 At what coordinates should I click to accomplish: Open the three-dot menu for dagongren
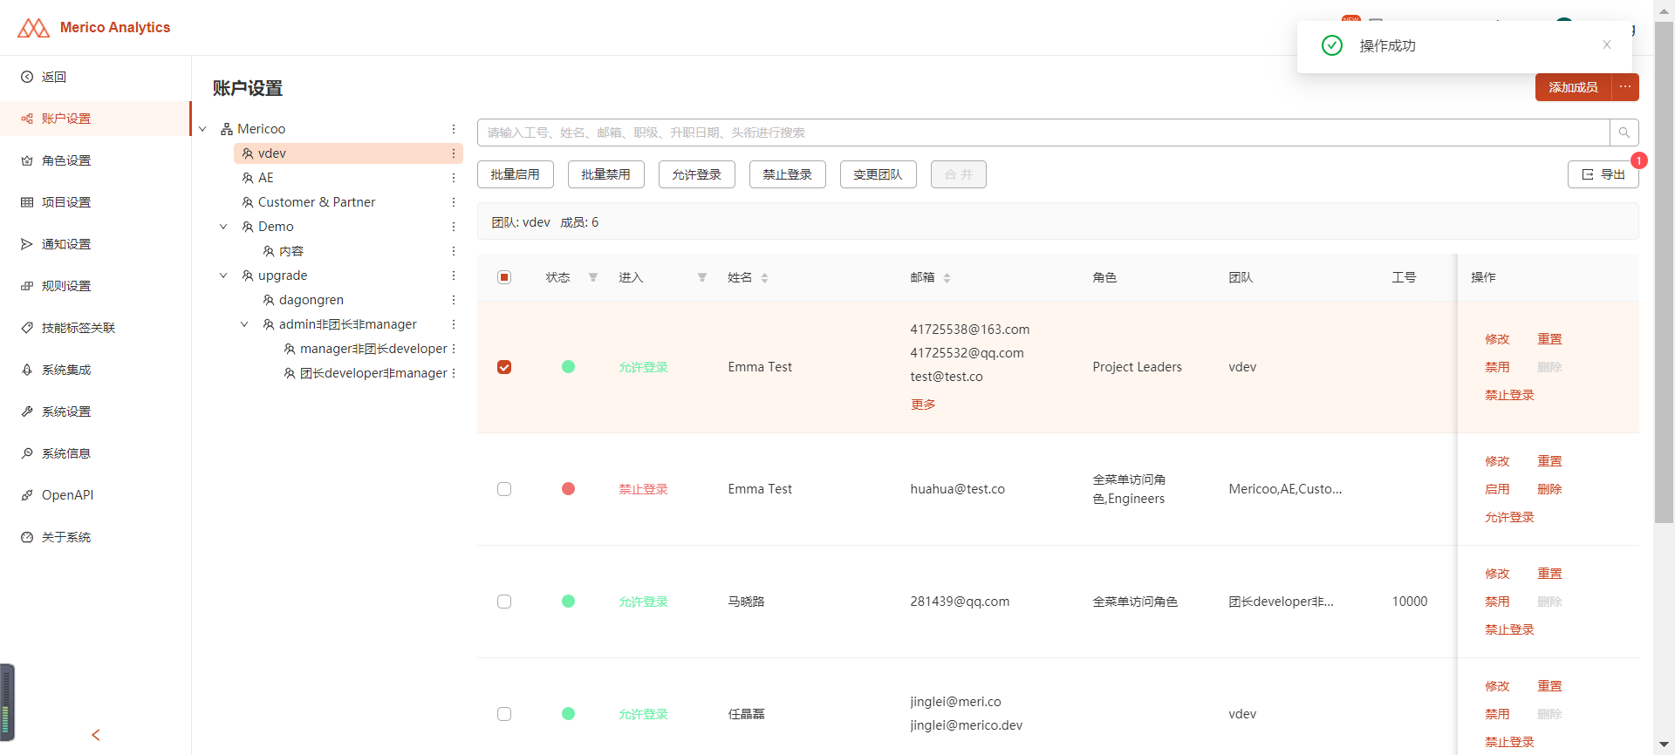454,300
